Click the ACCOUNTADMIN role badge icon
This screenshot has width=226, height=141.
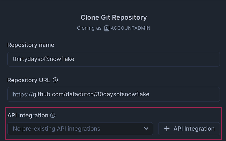pos(107,28)
